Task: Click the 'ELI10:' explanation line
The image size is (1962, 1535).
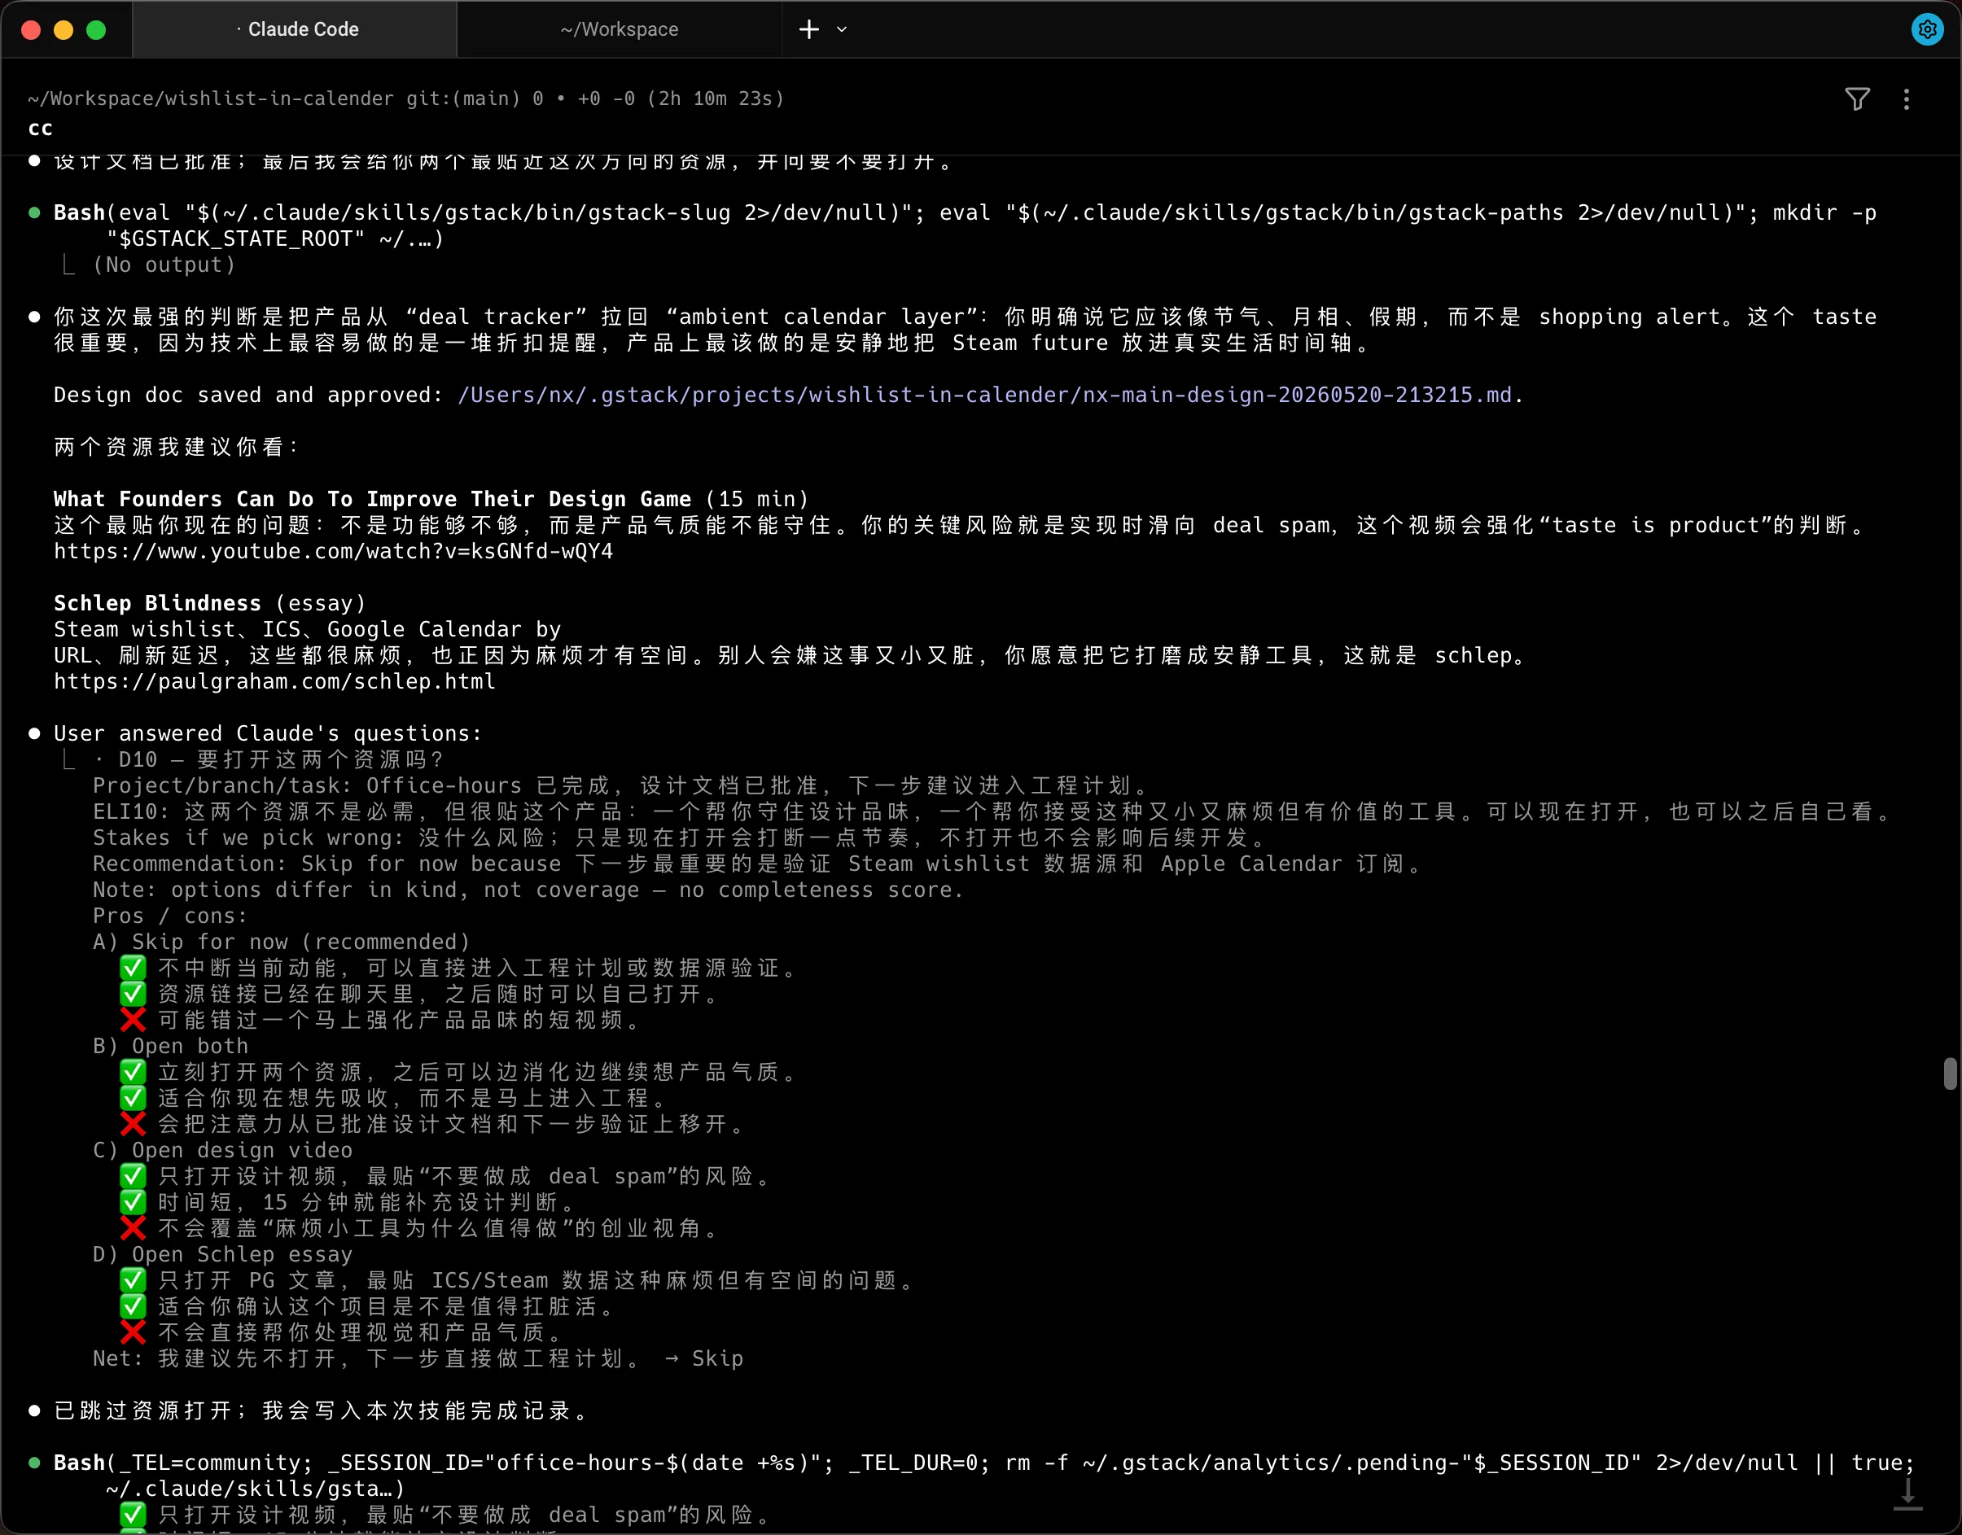Action: (992, 811)
